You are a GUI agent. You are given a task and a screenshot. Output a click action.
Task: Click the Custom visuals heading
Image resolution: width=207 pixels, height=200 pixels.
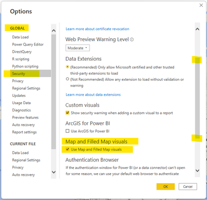[82, 105]
